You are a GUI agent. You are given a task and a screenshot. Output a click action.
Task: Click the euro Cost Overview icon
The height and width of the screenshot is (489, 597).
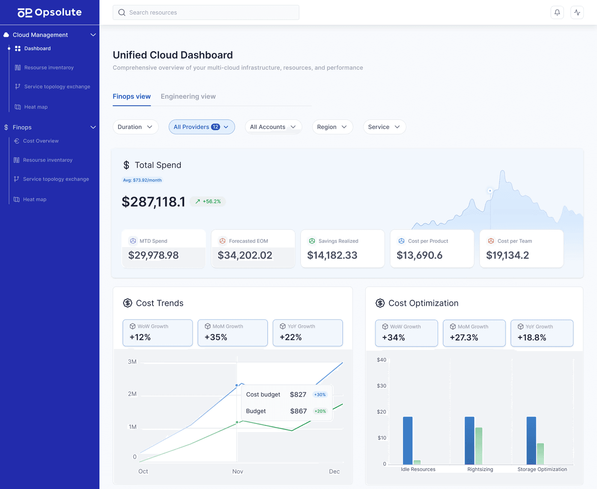(x=16, y=140)
